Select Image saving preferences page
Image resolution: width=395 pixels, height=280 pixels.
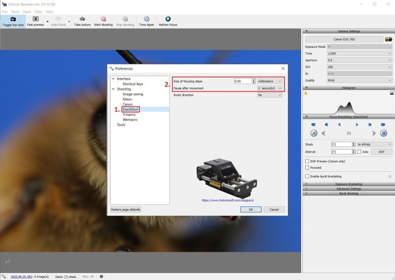[x=133, y=94]
